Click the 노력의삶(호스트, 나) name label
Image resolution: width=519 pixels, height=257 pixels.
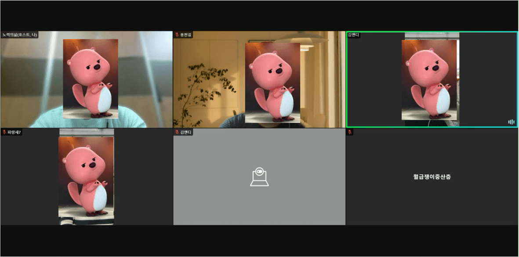click(x=19, y=35)
